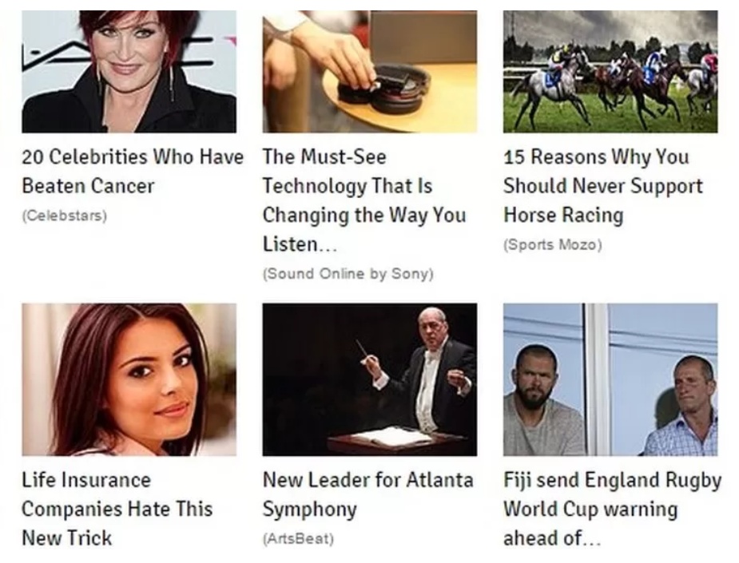The width and height of the screenshot is (739, 563).
Task: Open 'New Leader for Atlanta Symphony' article
Action: (368, 494)
